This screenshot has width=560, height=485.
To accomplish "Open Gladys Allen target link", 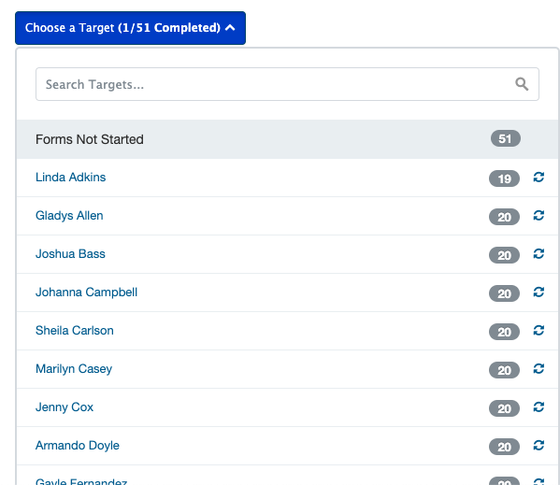I will coord(69,216).
